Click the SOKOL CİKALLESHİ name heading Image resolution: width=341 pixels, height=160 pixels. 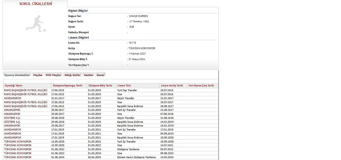pos(36,4)
